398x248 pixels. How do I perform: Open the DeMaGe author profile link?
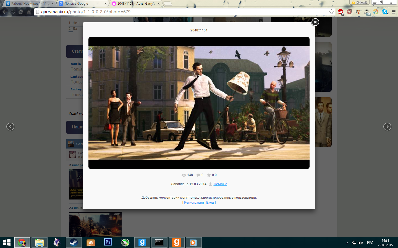(220, 184)
